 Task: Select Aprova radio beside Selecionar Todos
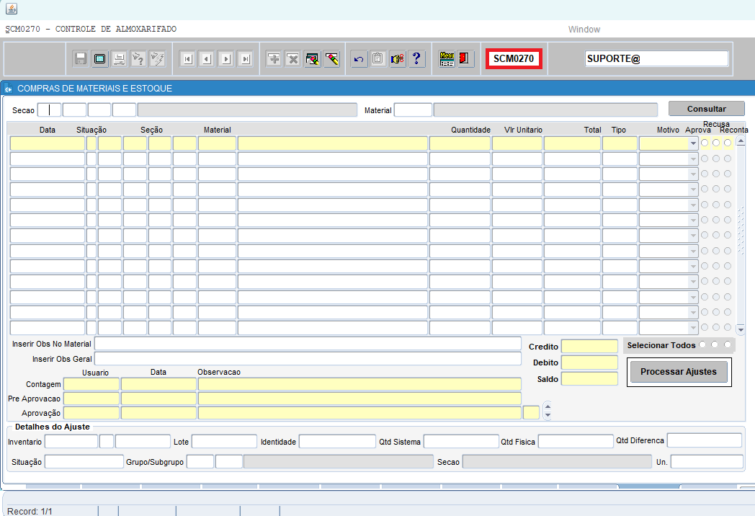(x=702, y=344)
